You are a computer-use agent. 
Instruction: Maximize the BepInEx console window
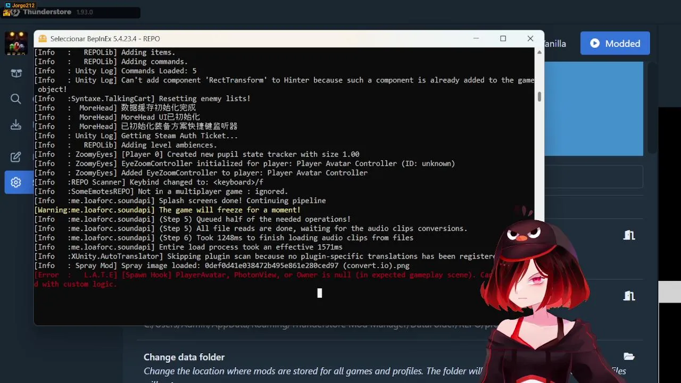click(503, 38)
